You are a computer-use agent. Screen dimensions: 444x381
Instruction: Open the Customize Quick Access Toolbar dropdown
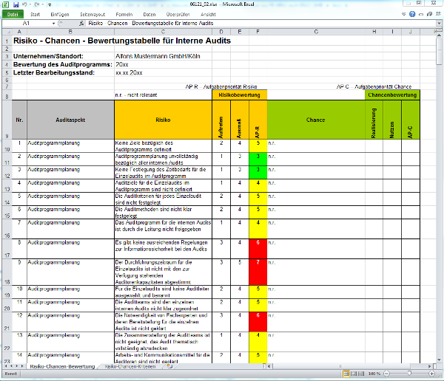coord(50,4)
